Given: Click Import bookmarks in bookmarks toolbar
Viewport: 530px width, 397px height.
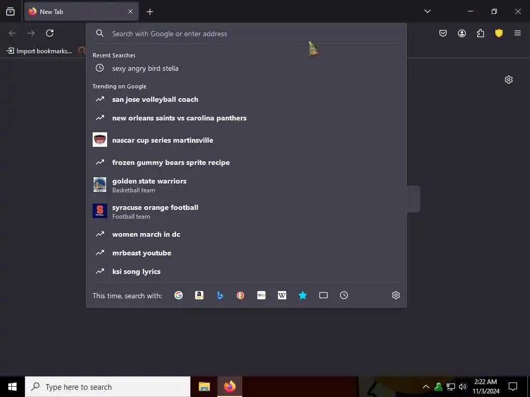Looking at the screenshot, I should [x=39, y=51].
